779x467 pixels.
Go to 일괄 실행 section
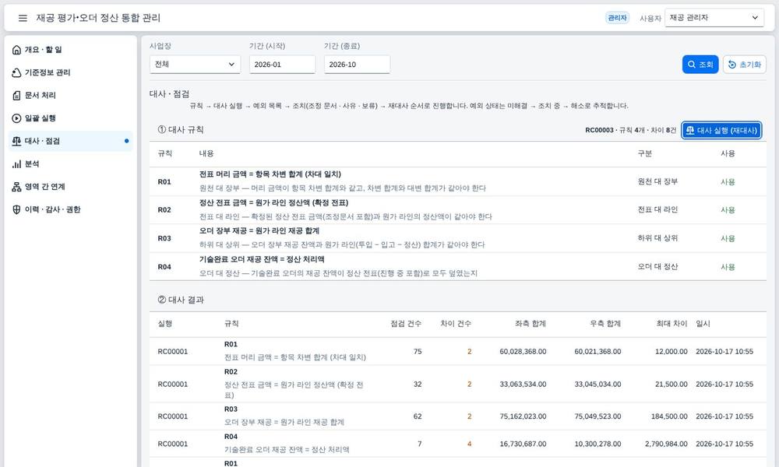coord(71,118)
